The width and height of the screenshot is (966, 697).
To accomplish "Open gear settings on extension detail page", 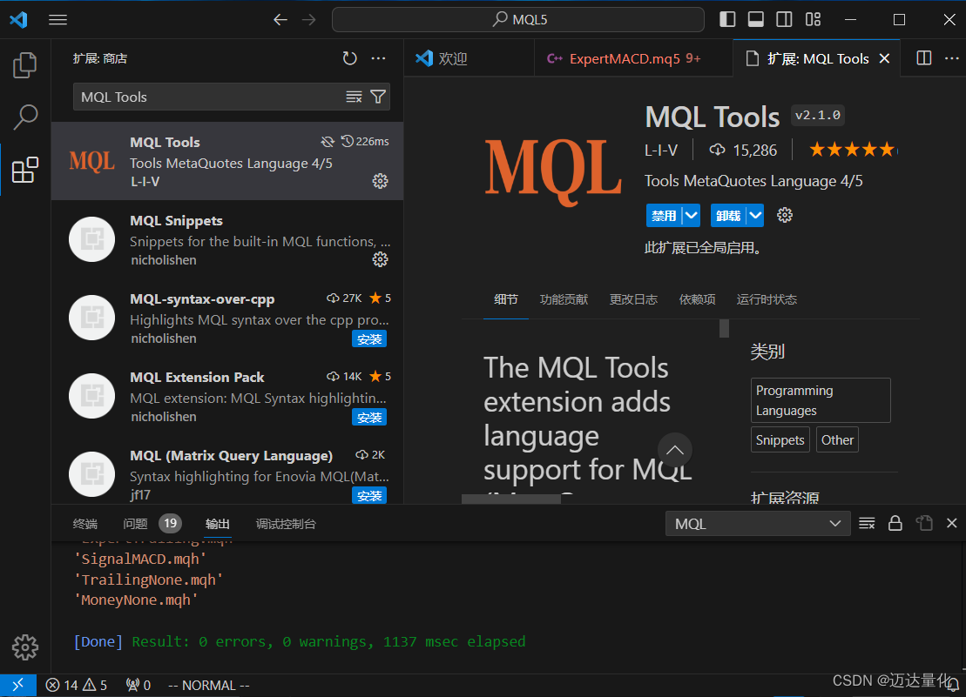I will click(x=784, y=215).
